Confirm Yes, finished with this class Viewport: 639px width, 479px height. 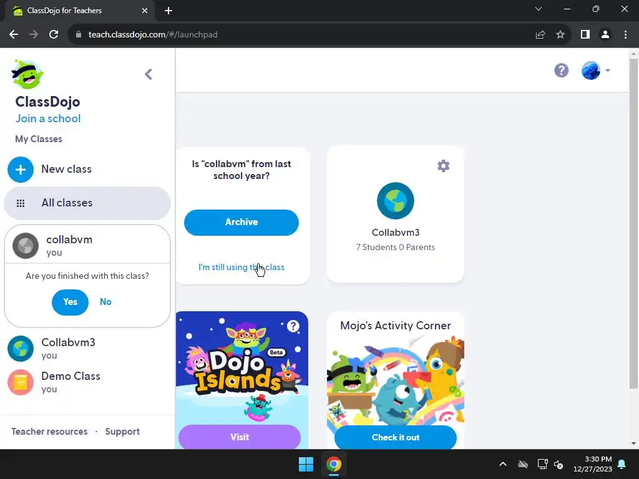tap(70, 302)
